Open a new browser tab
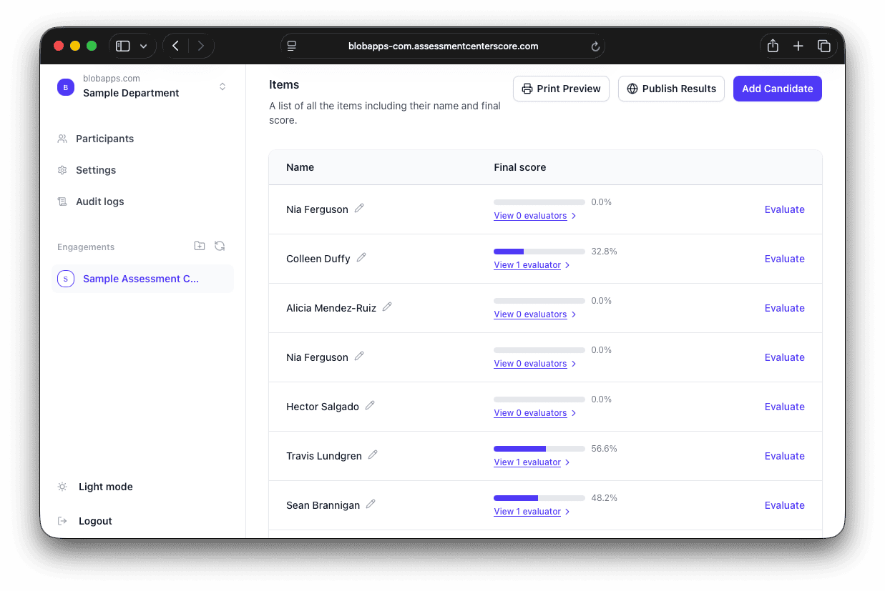 [x=798, y=46]
